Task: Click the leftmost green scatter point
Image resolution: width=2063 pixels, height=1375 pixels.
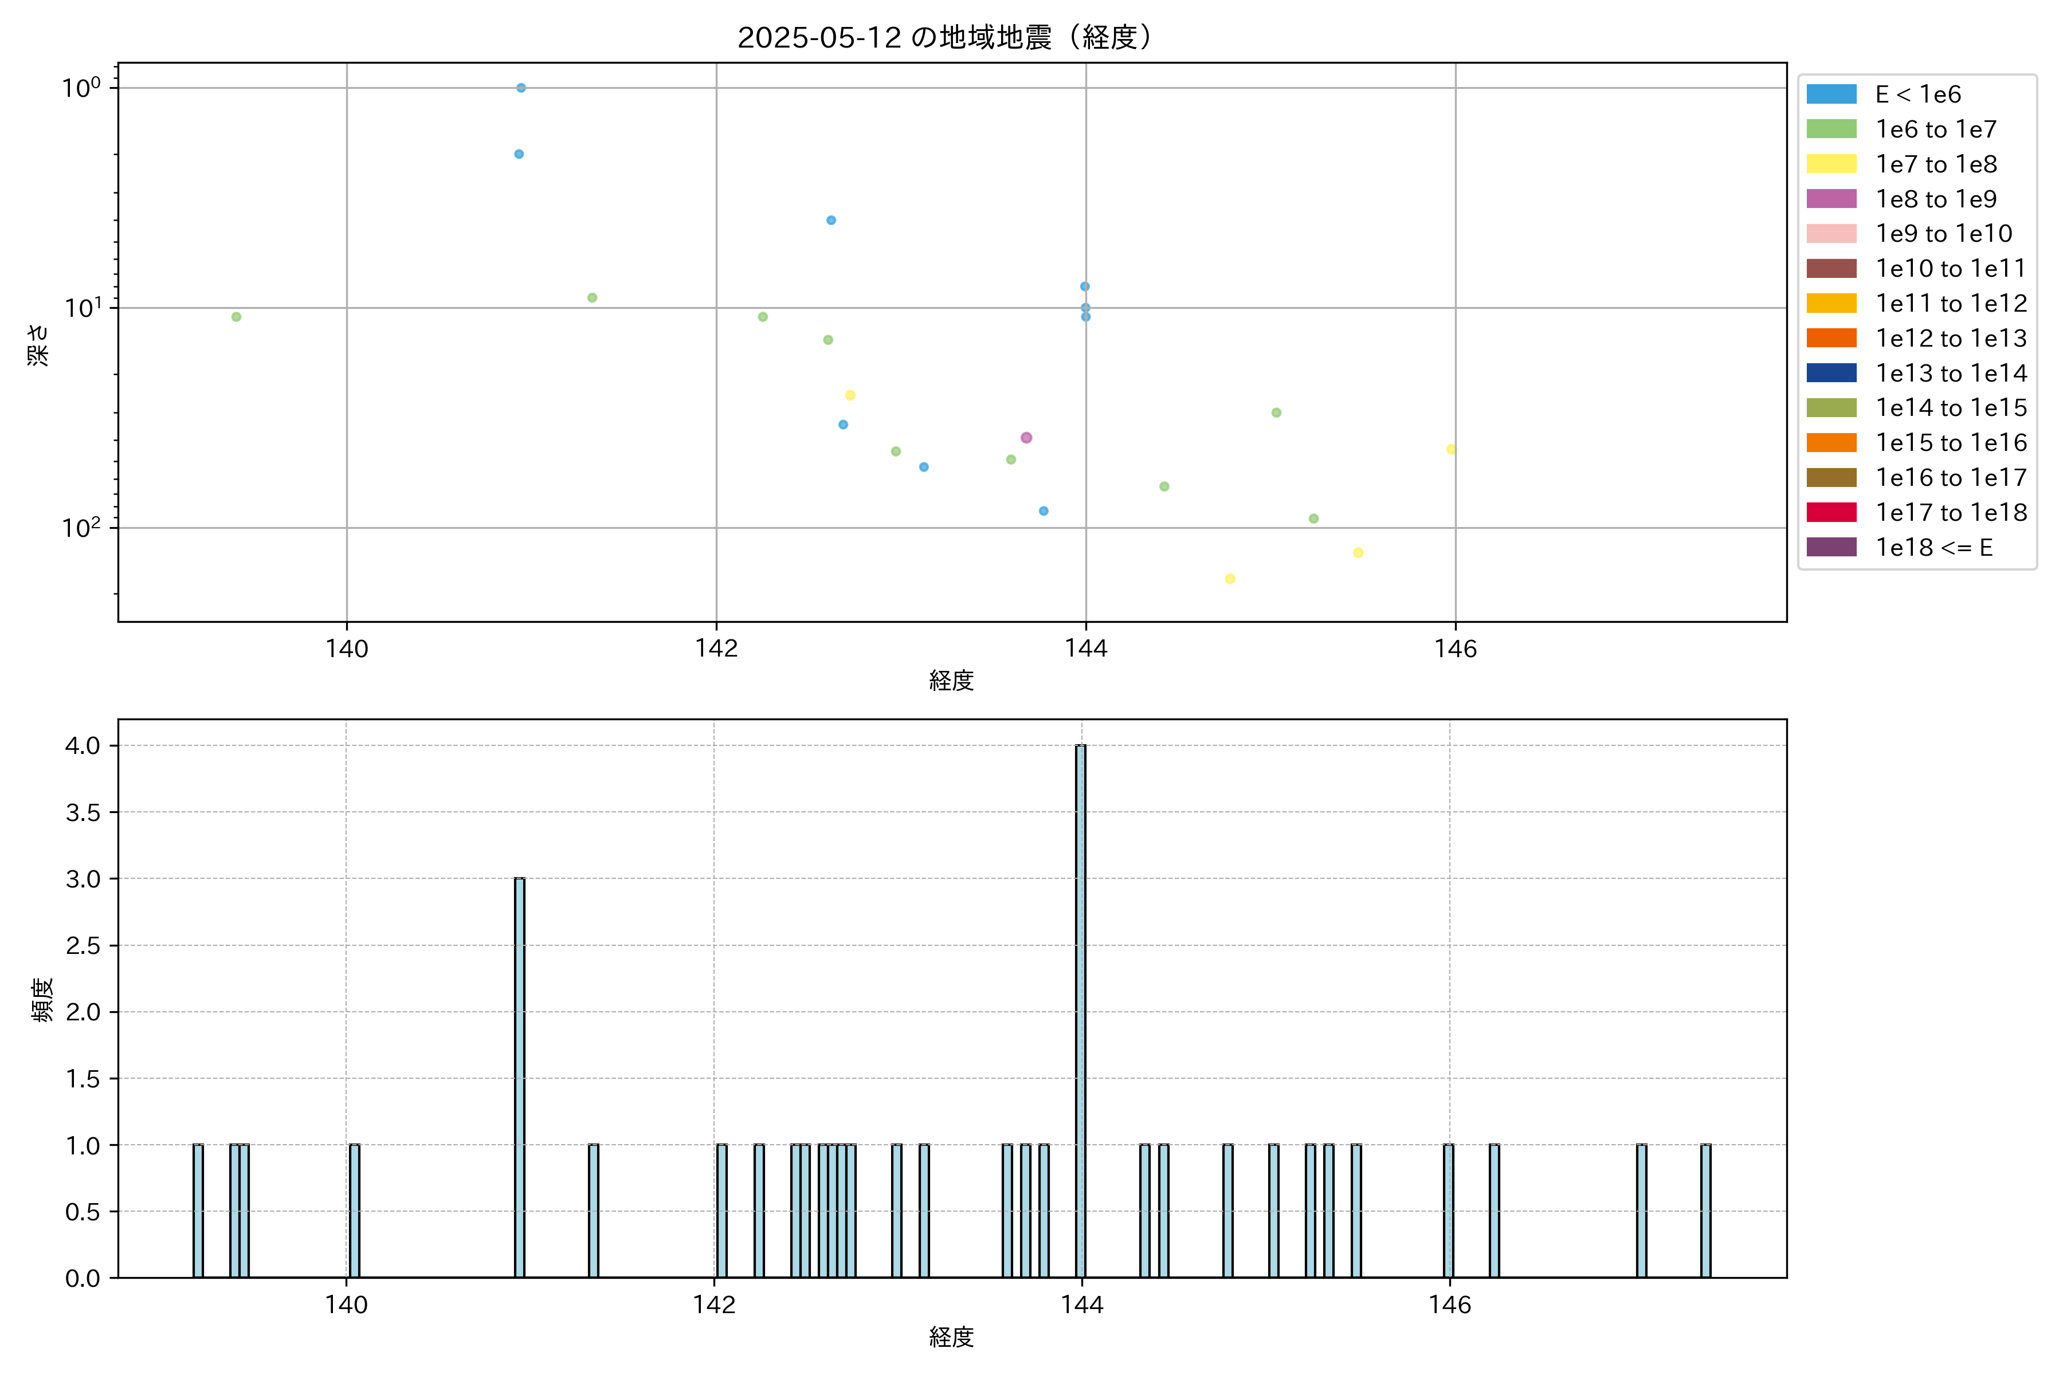Action: coord(236,317)
